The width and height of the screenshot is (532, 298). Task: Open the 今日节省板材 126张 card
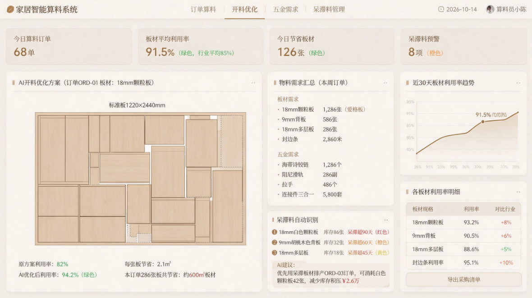[x=332, y=46]
